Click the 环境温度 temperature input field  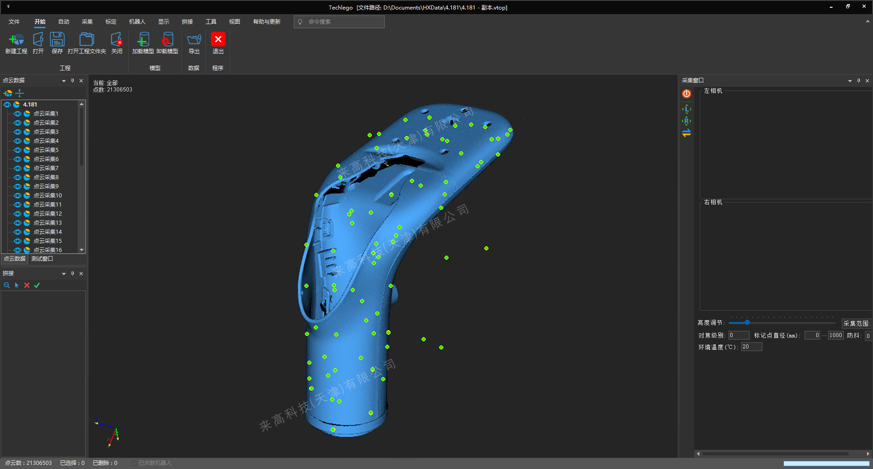[x=751, y=347]
